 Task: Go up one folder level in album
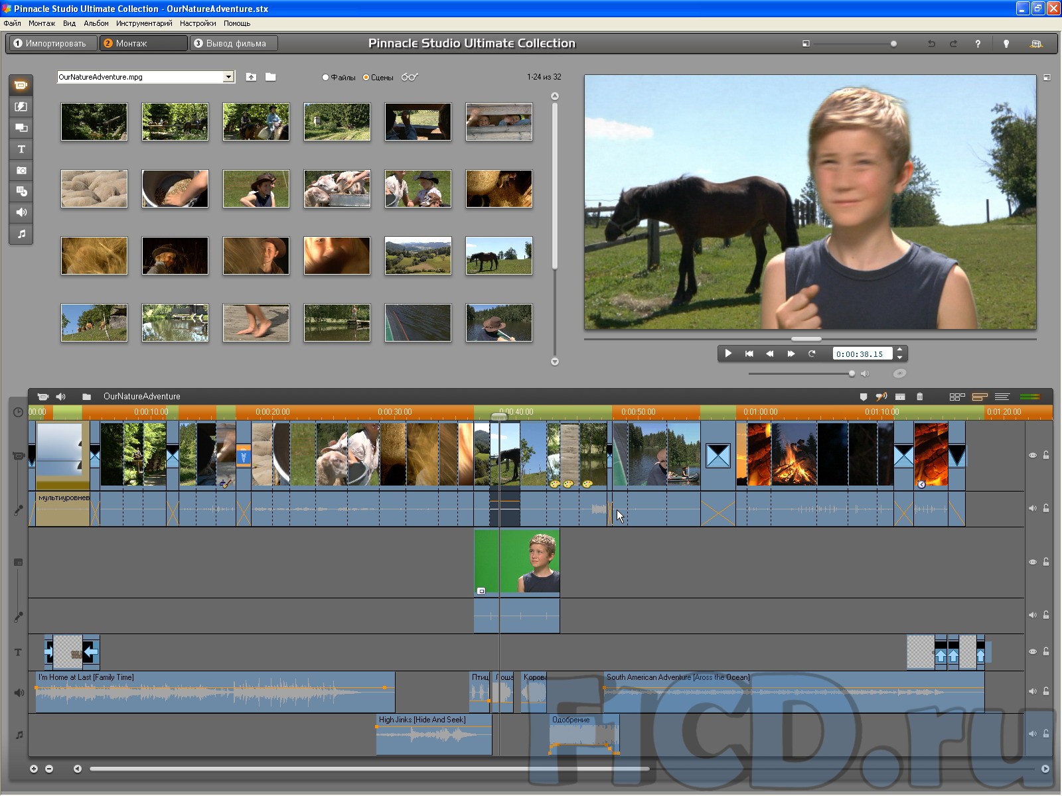[251, 77]
